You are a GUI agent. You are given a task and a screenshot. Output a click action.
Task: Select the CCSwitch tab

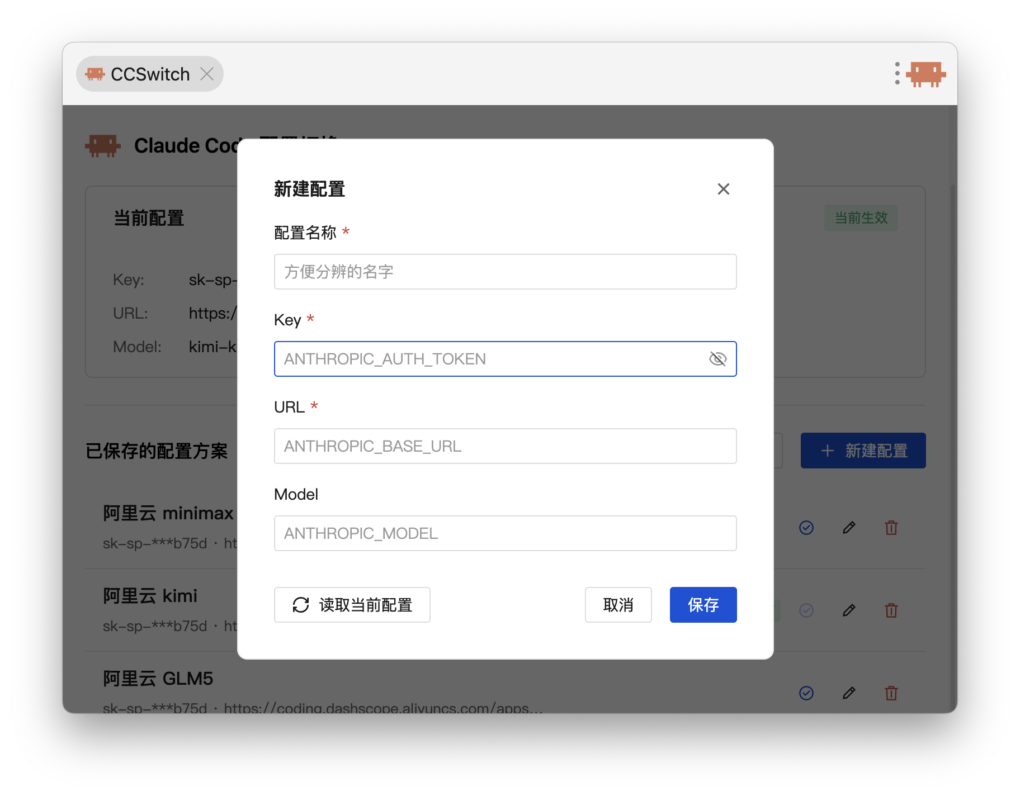point(149,74)
